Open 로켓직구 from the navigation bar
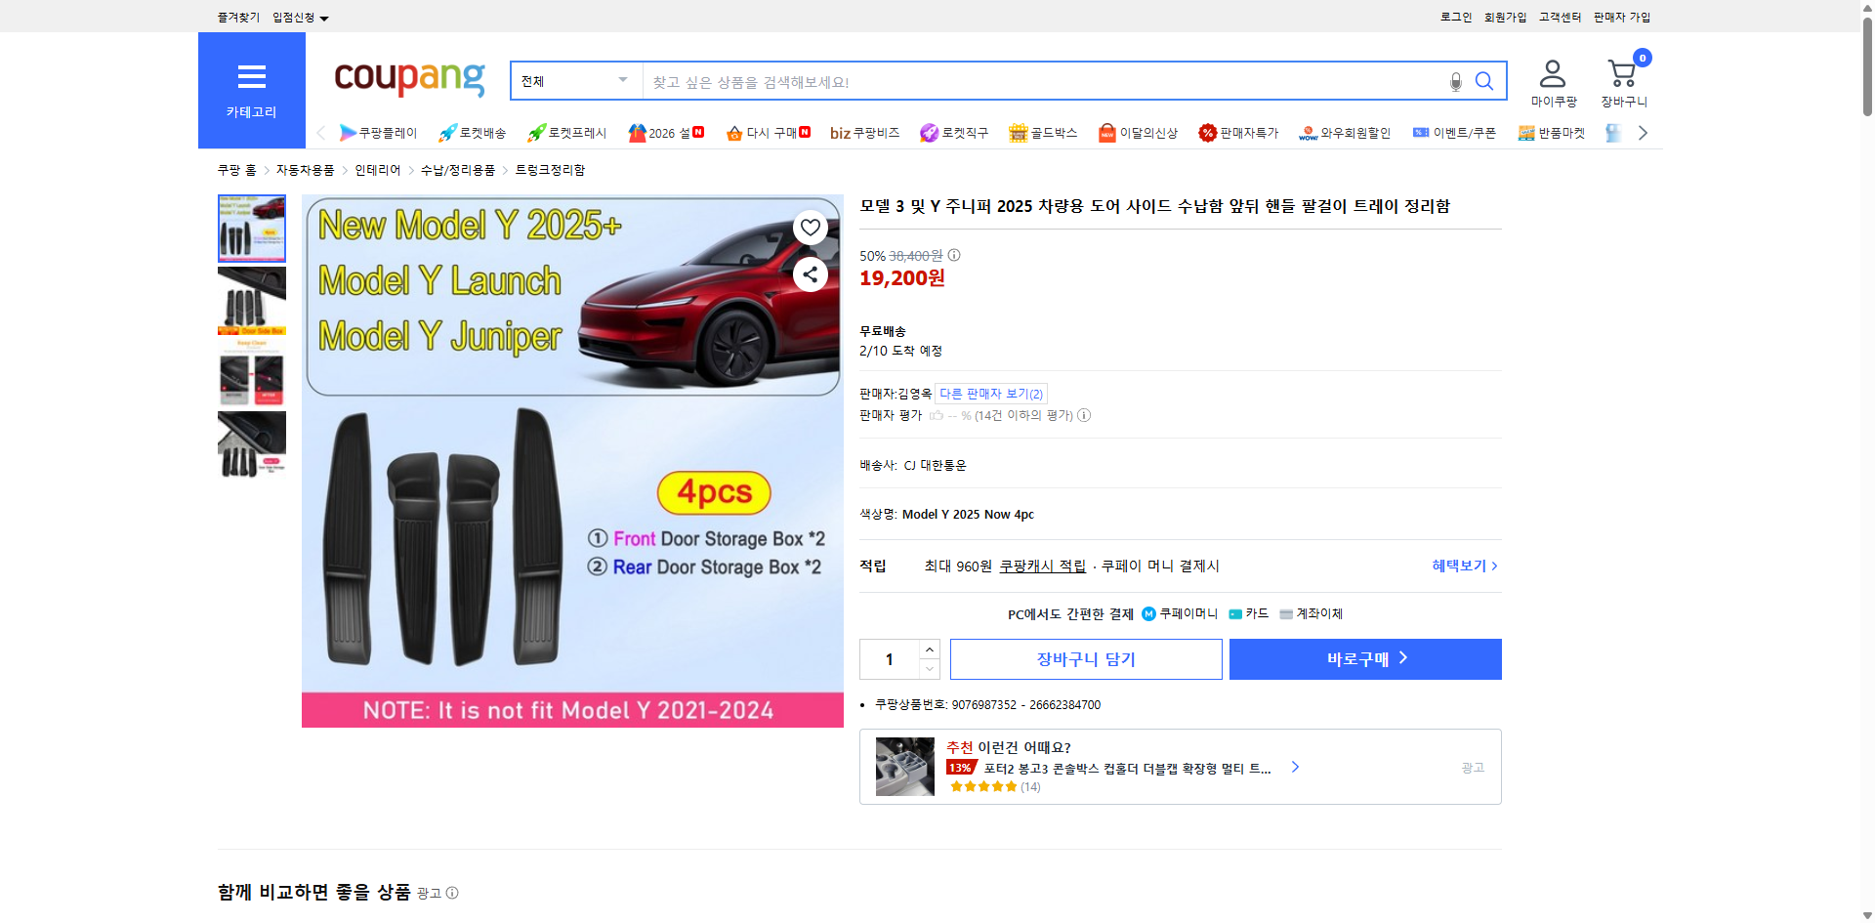 (954, 132)
